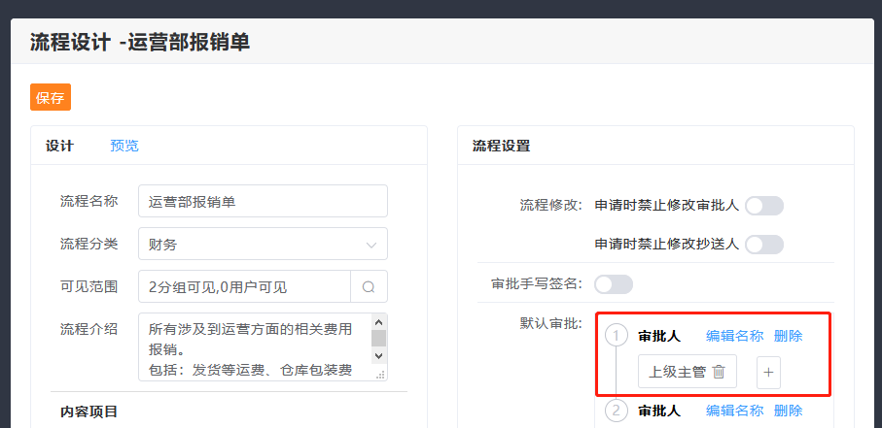Remove 上级主管 using the trash icon
The width and height of the screenshot is (882, 428).
[x=719, y=372]
